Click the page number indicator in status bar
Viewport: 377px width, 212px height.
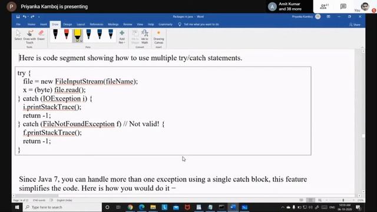(21, 200)
